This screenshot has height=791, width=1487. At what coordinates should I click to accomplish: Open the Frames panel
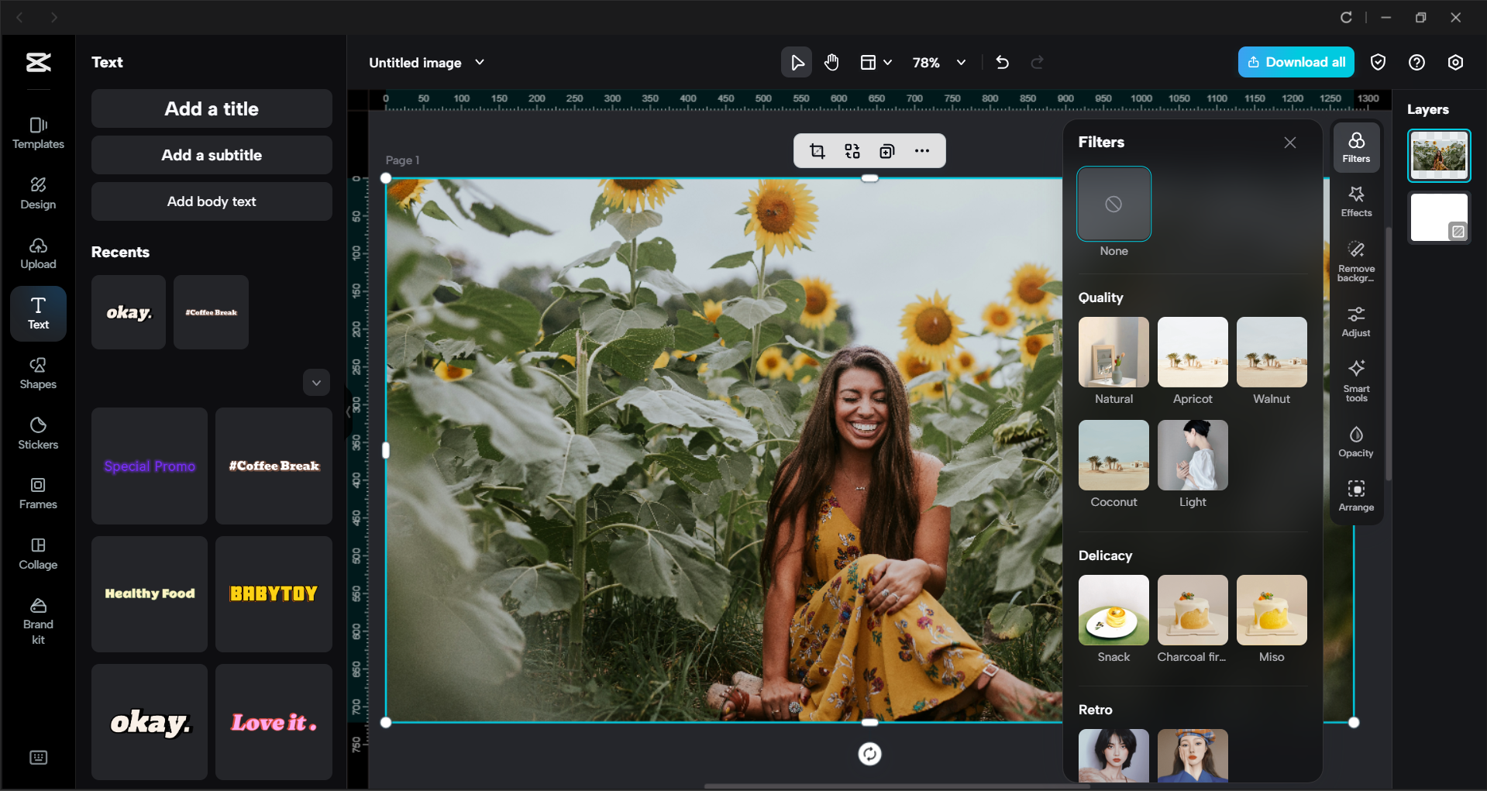tap(37, 492)
